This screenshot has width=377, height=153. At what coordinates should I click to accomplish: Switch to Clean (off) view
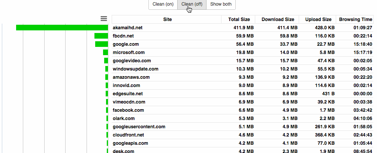(x=191, y=4)
